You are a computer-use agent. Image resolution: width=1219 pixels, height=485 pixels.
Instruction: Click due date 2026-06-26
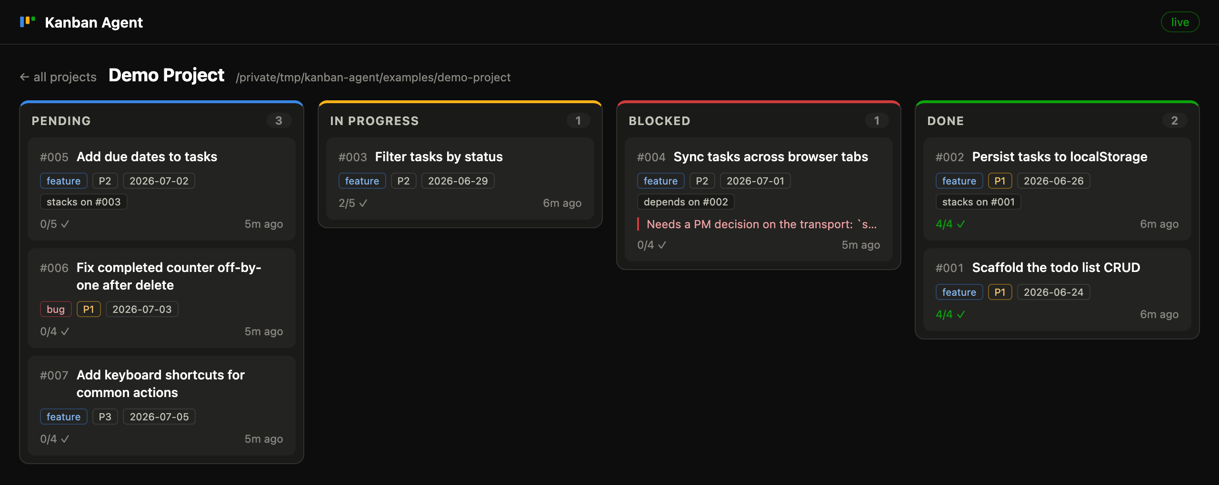coord(1053,181)
